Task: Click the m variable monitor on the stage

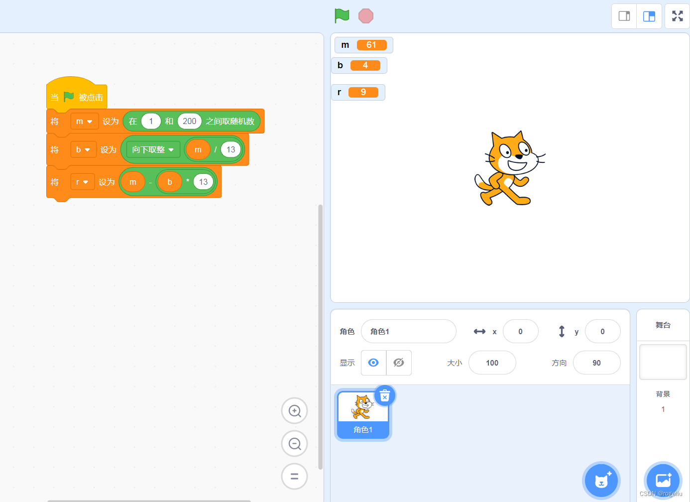Action: (364, 45)
